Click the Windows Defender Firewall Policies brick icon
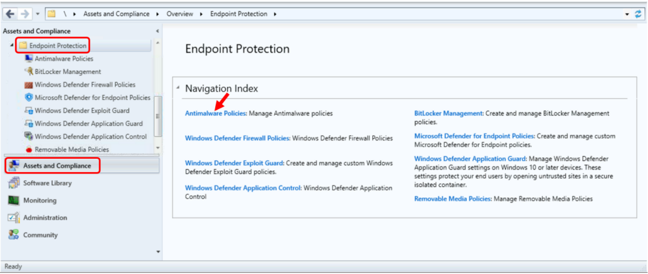This screenshot has width=648, height=274. click(x=28, y=85)
